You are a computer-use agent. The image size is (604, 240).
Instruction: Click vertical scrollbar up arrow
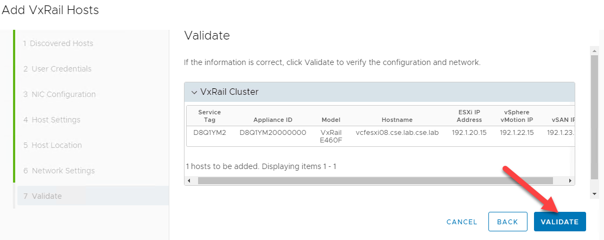pyautogui.click(x=594, y=50)
